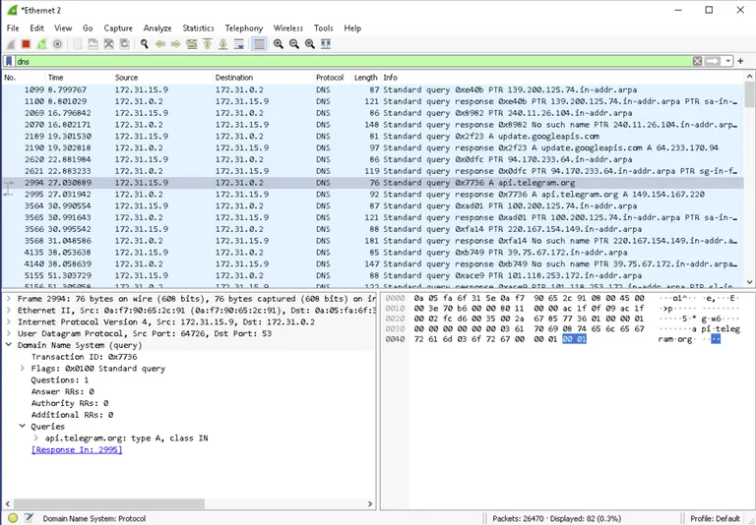Expand the api.telegram.org type A query

36,437
